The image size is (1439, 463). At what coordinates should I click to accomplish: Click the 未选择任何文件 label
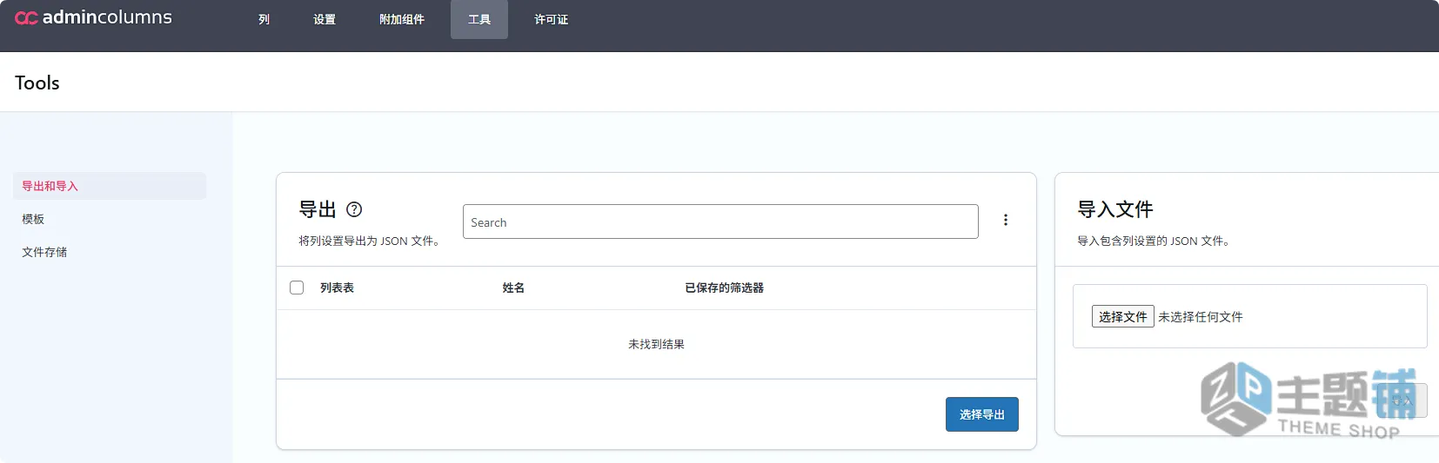tap(1201, 317)
